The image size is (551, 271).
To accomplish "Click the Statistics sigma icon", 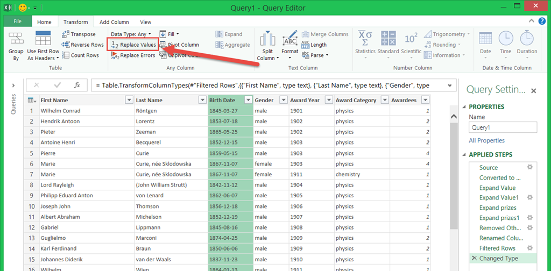I will point(365,39).
